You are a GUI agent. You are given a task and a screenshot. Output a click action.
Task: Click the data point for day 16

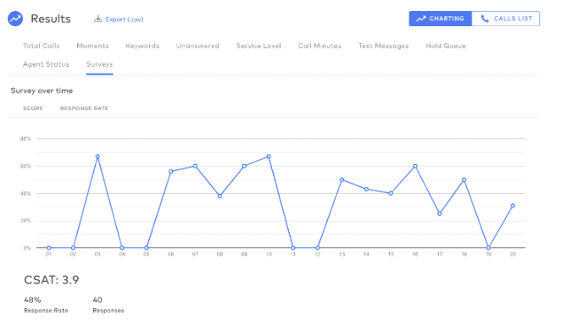tap(415, 166)
